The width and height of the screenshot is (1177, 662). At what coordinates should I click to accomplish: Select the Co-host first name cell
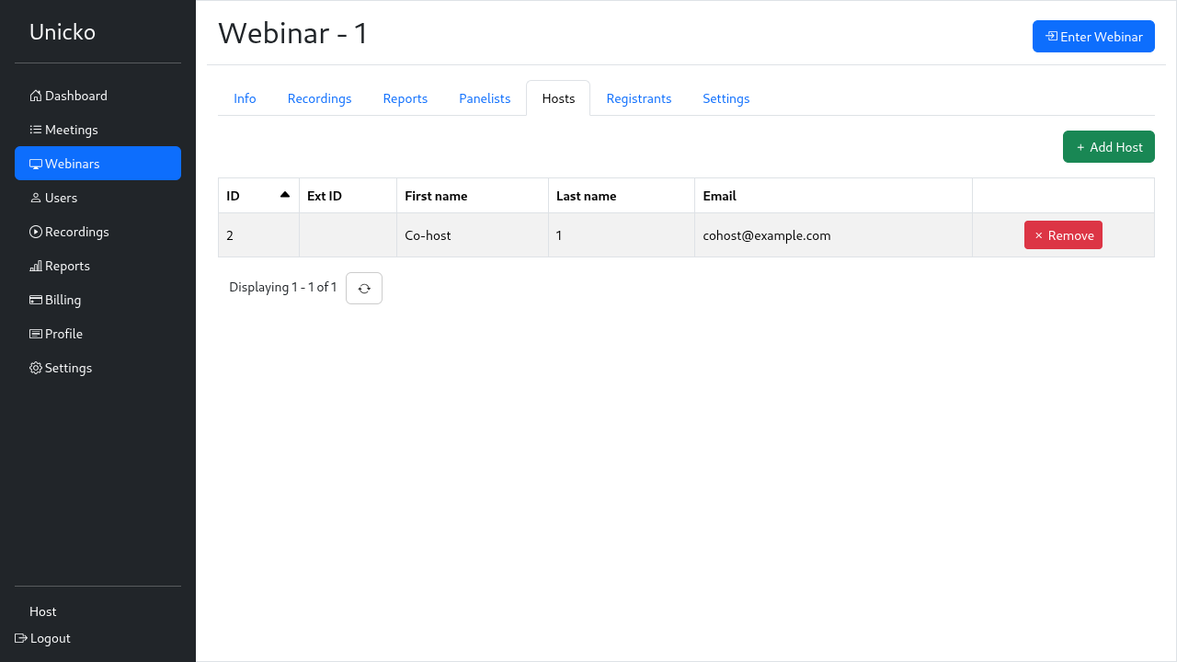[473, 235]
